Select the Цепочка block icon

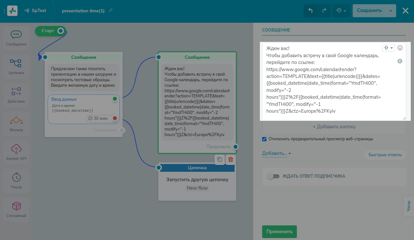16,63
